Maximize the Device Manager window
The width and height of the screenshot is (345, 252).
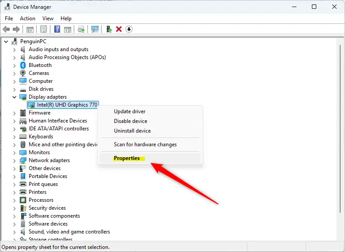[x=314, y=7]
